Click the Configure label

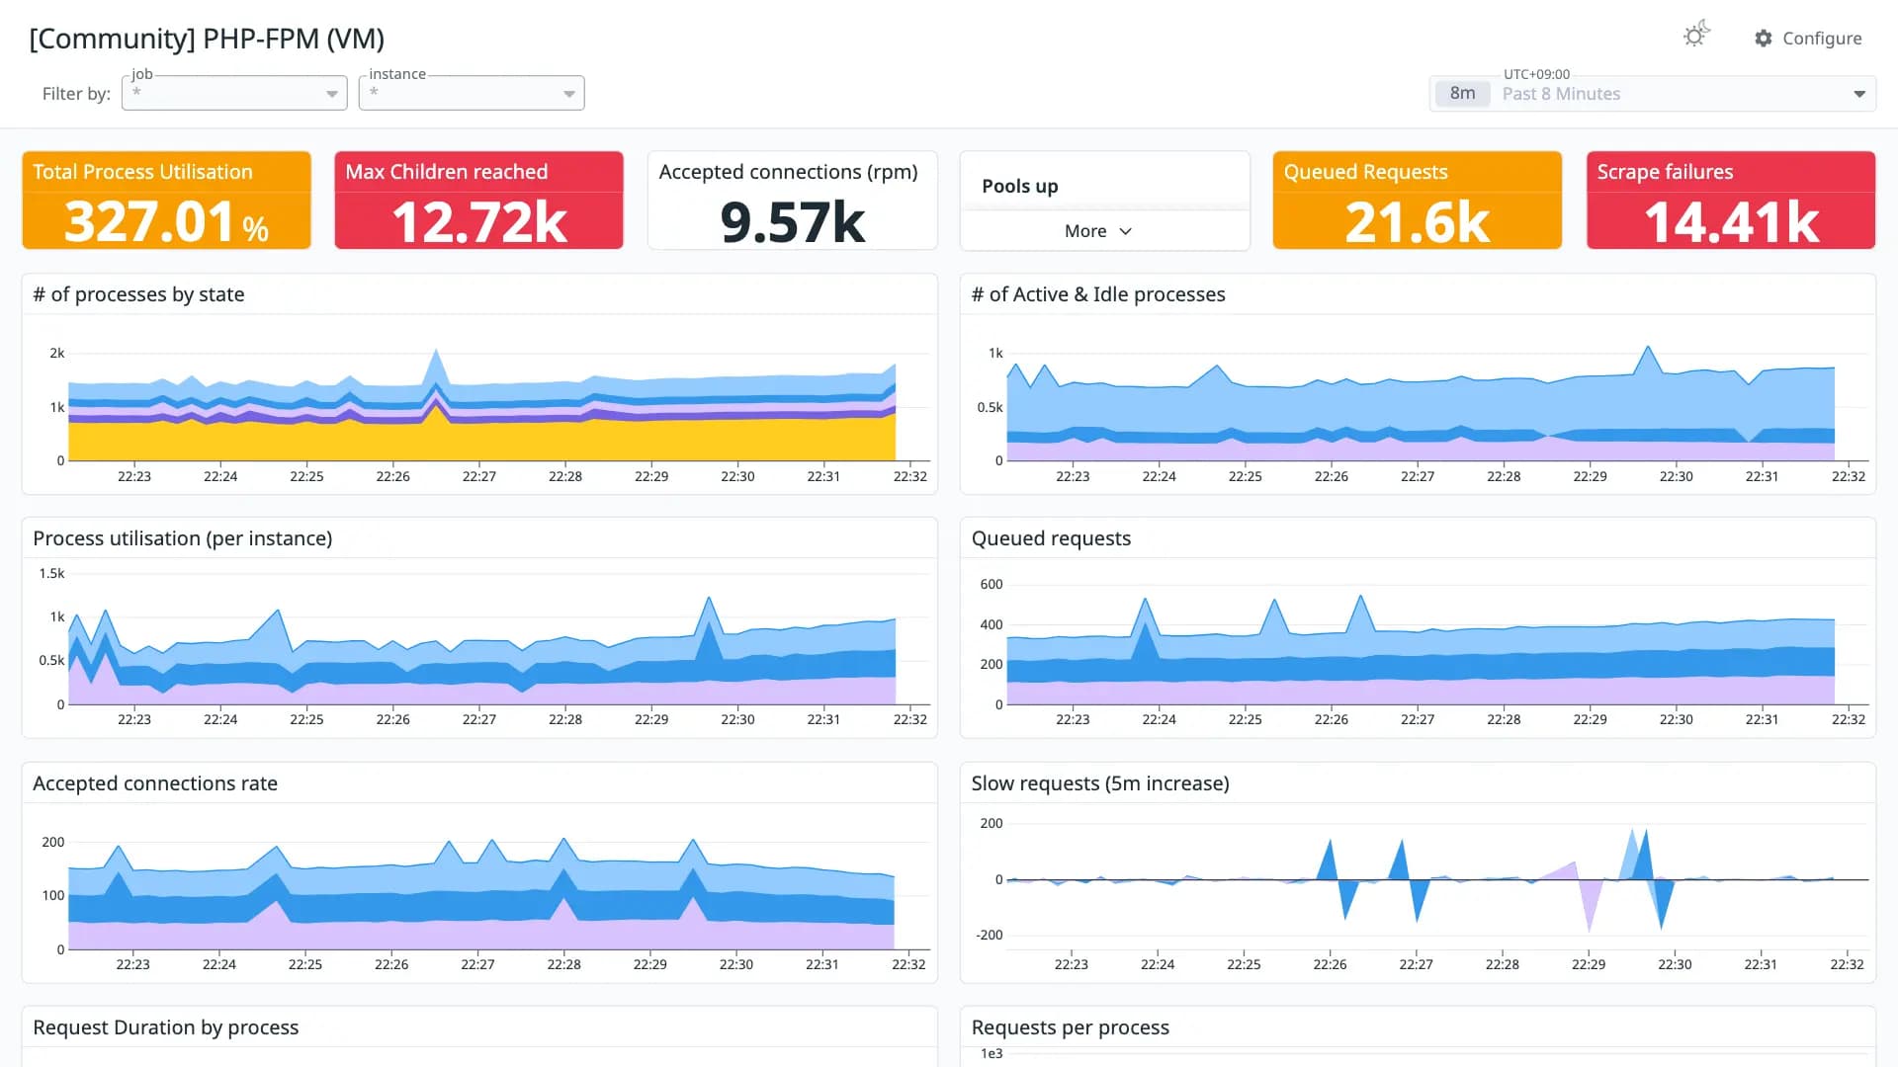[1822, 39]
